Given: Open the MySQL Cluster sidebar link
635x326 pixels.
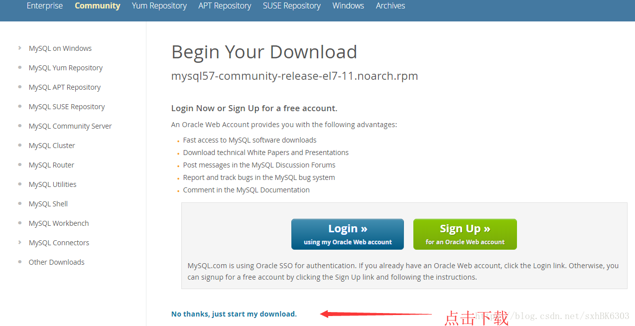Looking at the screenshot, I should [x=52, y=146].
